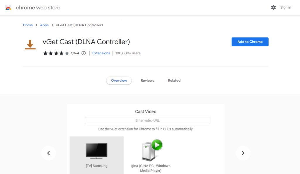Screen dimensions: 300x174
Task: Switch to the Overview tab
Action: click(x=119, y=81)
